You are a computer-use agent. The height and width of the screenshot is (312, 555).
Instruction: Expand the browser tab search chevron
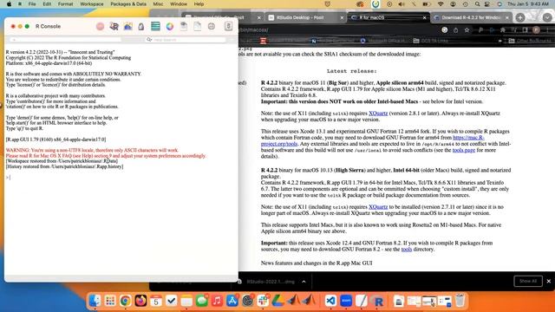coord(547,17)
